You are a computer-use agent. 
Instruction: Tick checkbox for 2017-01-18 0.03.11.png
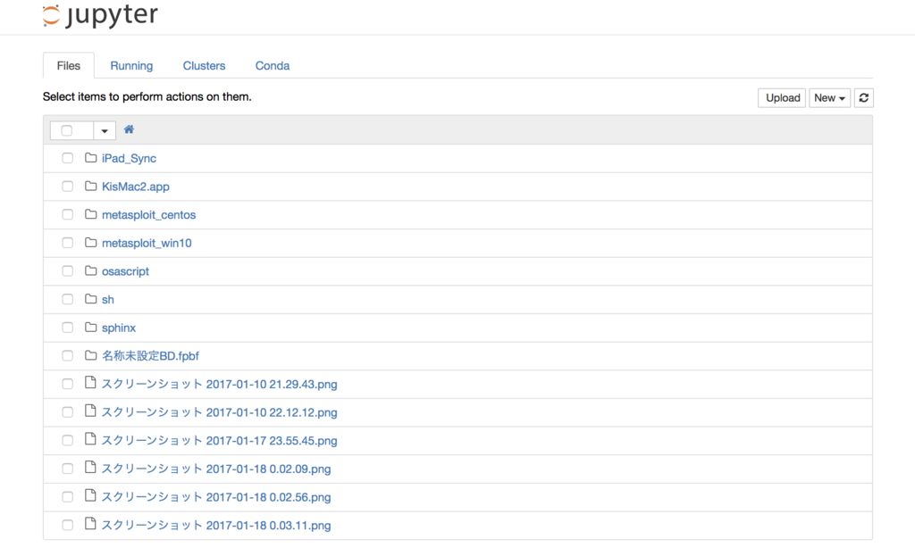click(x=68, y=525)
